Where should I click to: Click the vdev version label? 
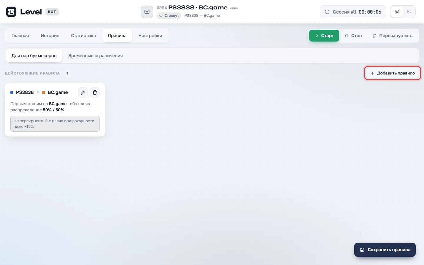tap(234, 8)
